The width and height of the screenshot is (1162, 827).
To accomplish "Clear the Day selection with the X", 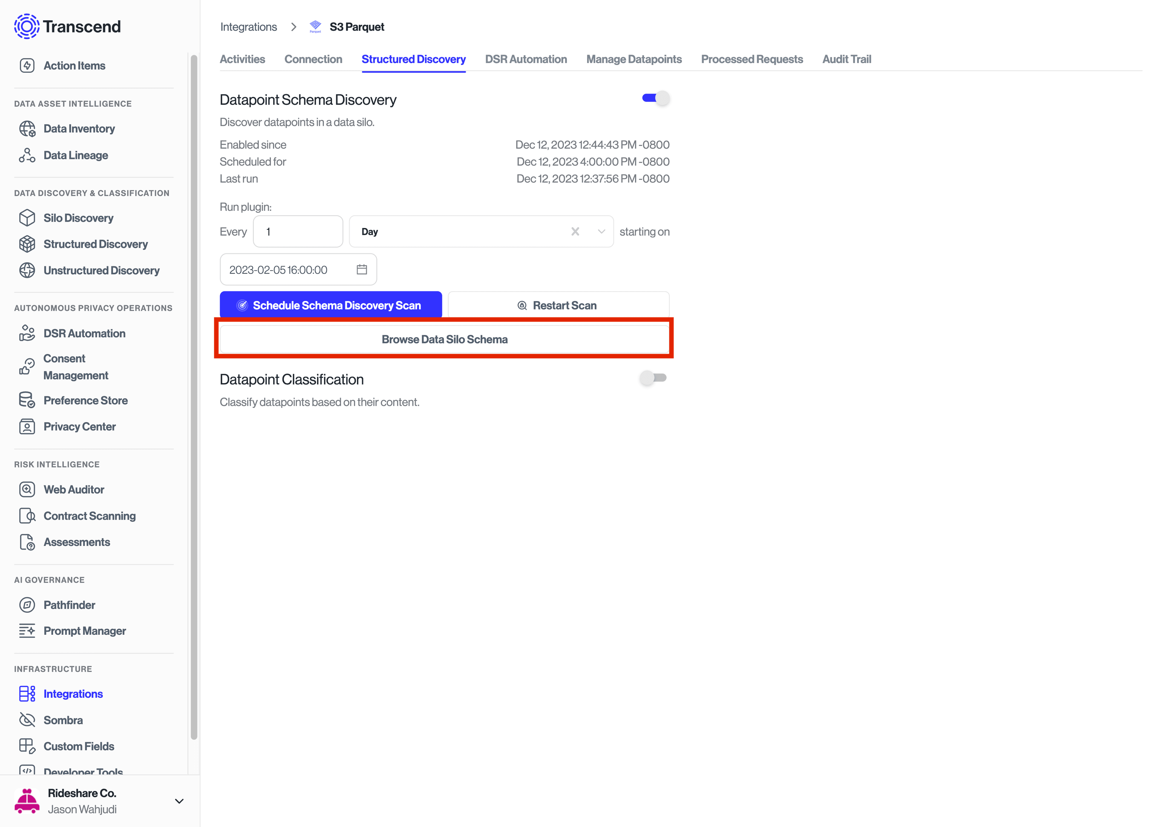I will [x=575, y=232].
